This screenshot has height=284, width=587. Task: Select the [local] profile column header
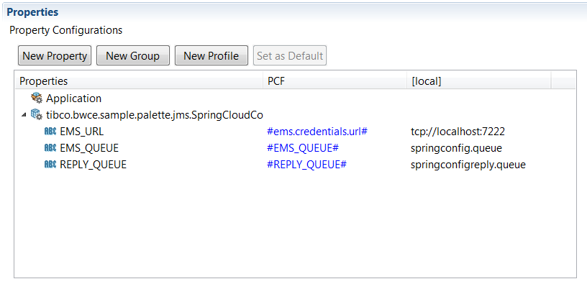point(479,81)
